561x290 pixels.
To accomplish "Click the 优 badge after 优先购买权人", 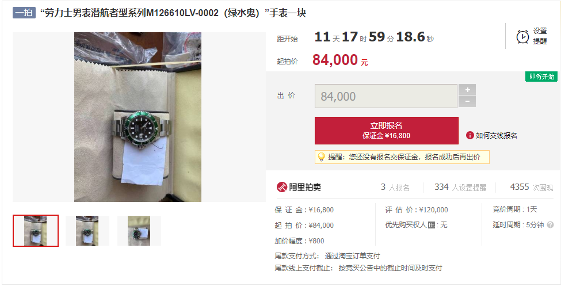I will click(x=432, y=226).
